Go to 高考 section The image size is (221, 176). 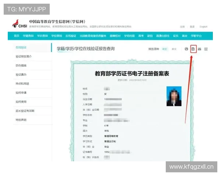tap(141, 36)
